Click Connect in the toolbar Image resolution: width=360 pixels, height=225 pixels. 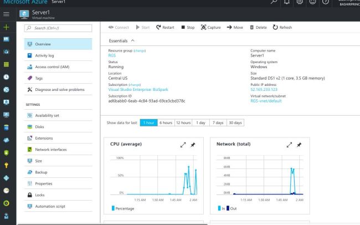click(119, 27)
